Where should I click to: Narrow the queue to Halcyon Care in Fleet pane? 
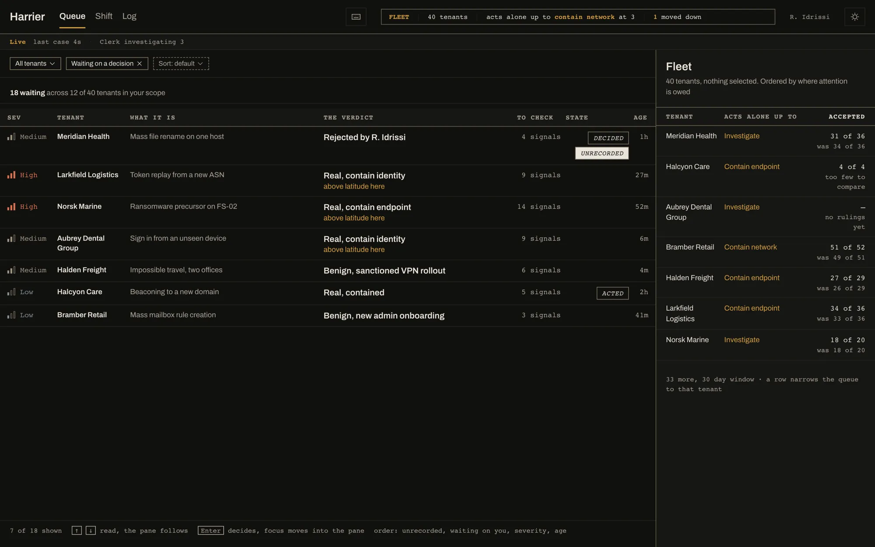tap(765, 176)
